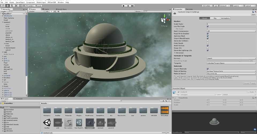Toggle the Weld Vertices checkbox
Viewport: 257px width, 134px height.
(208, 46)
